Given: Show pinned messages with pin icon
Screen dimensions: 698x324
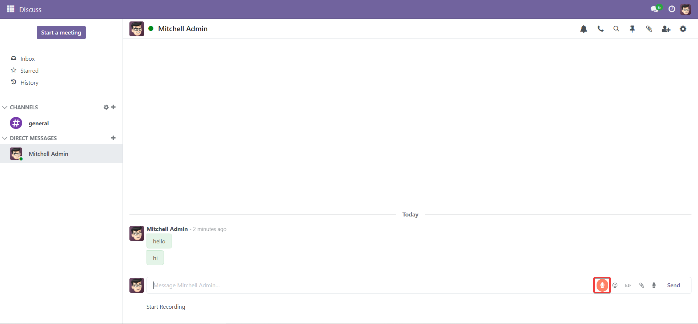Looking at the screenshot, I should tap(632, 29).
